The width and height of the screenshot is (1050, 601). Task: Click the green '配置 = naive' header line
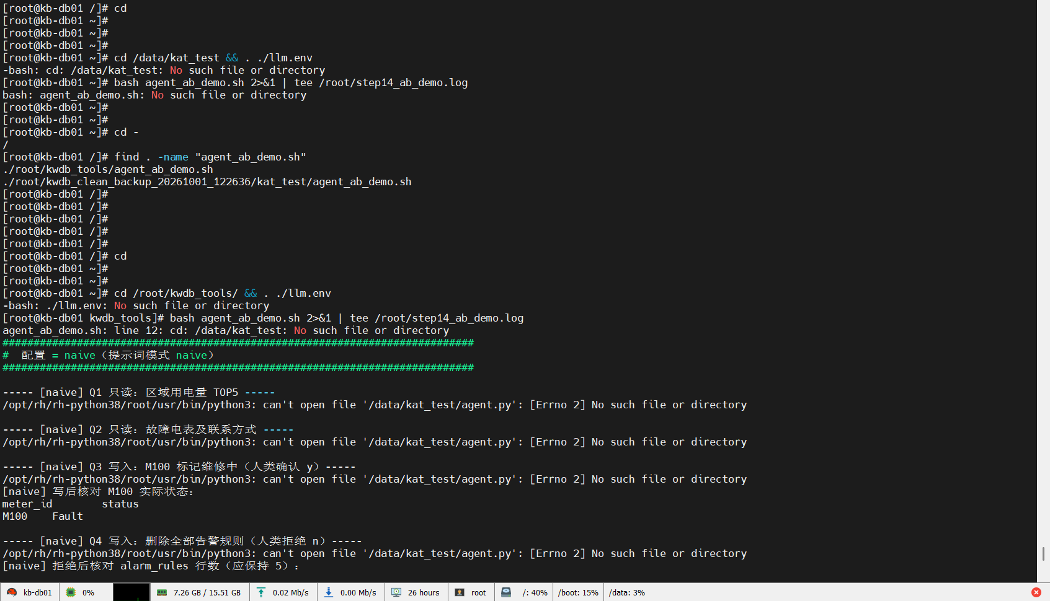(x=108, y=355)
